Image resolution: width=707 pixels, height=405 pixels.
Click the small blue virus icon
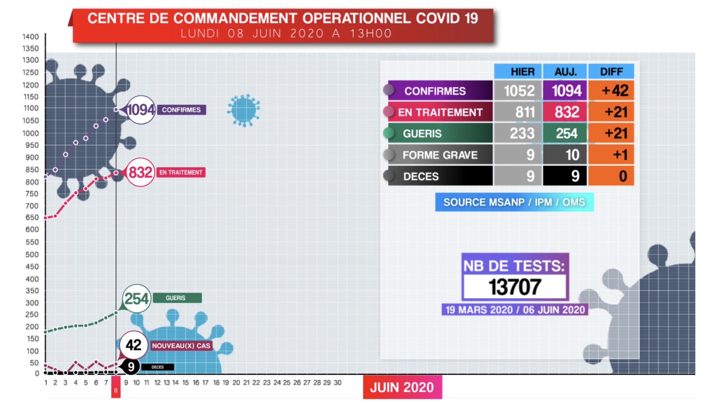click(x=244, y=110)
